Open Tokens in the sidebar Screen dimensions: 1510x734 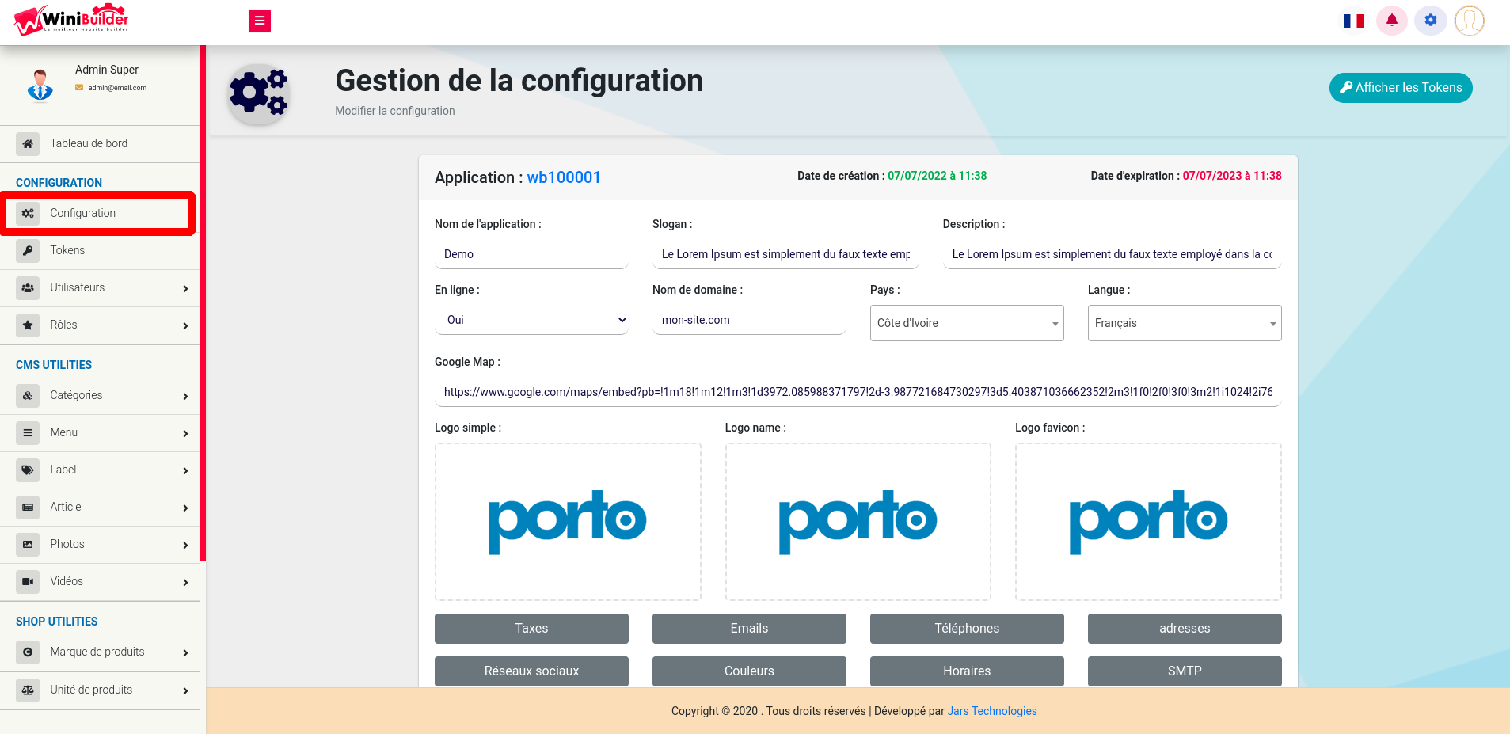(100, 250)
